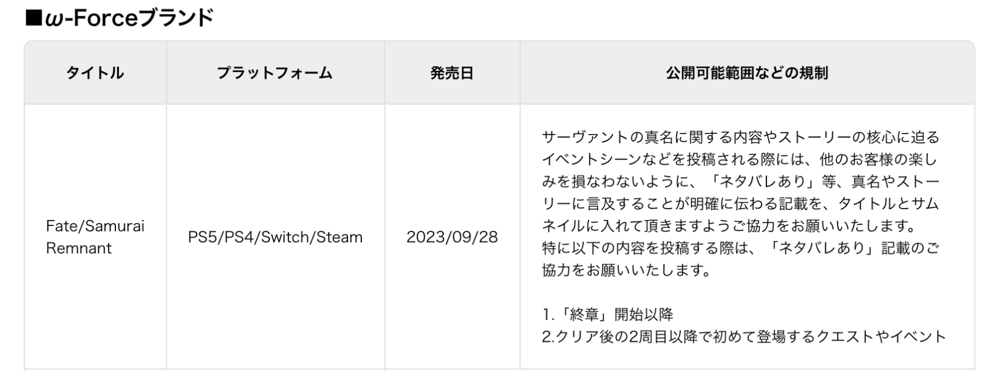Click the black square bullet before ω-Force

pos(32,19)
